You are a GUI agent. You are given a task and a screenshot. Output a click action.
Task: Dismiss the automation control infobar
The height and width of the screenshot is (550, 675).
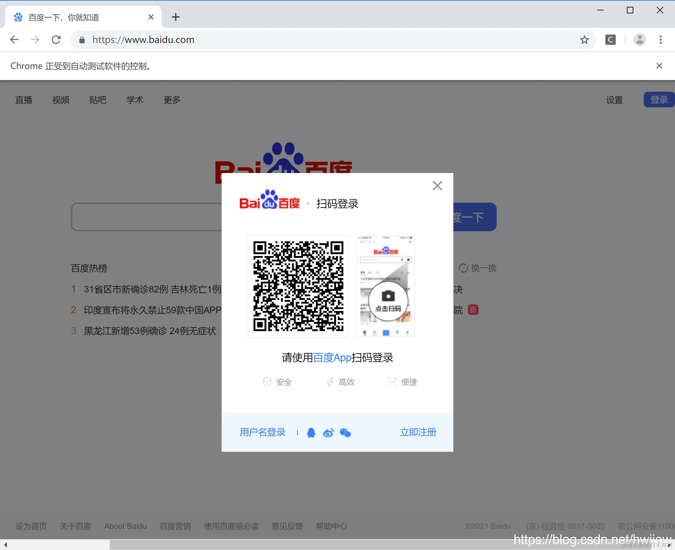(x=659, y=66)
